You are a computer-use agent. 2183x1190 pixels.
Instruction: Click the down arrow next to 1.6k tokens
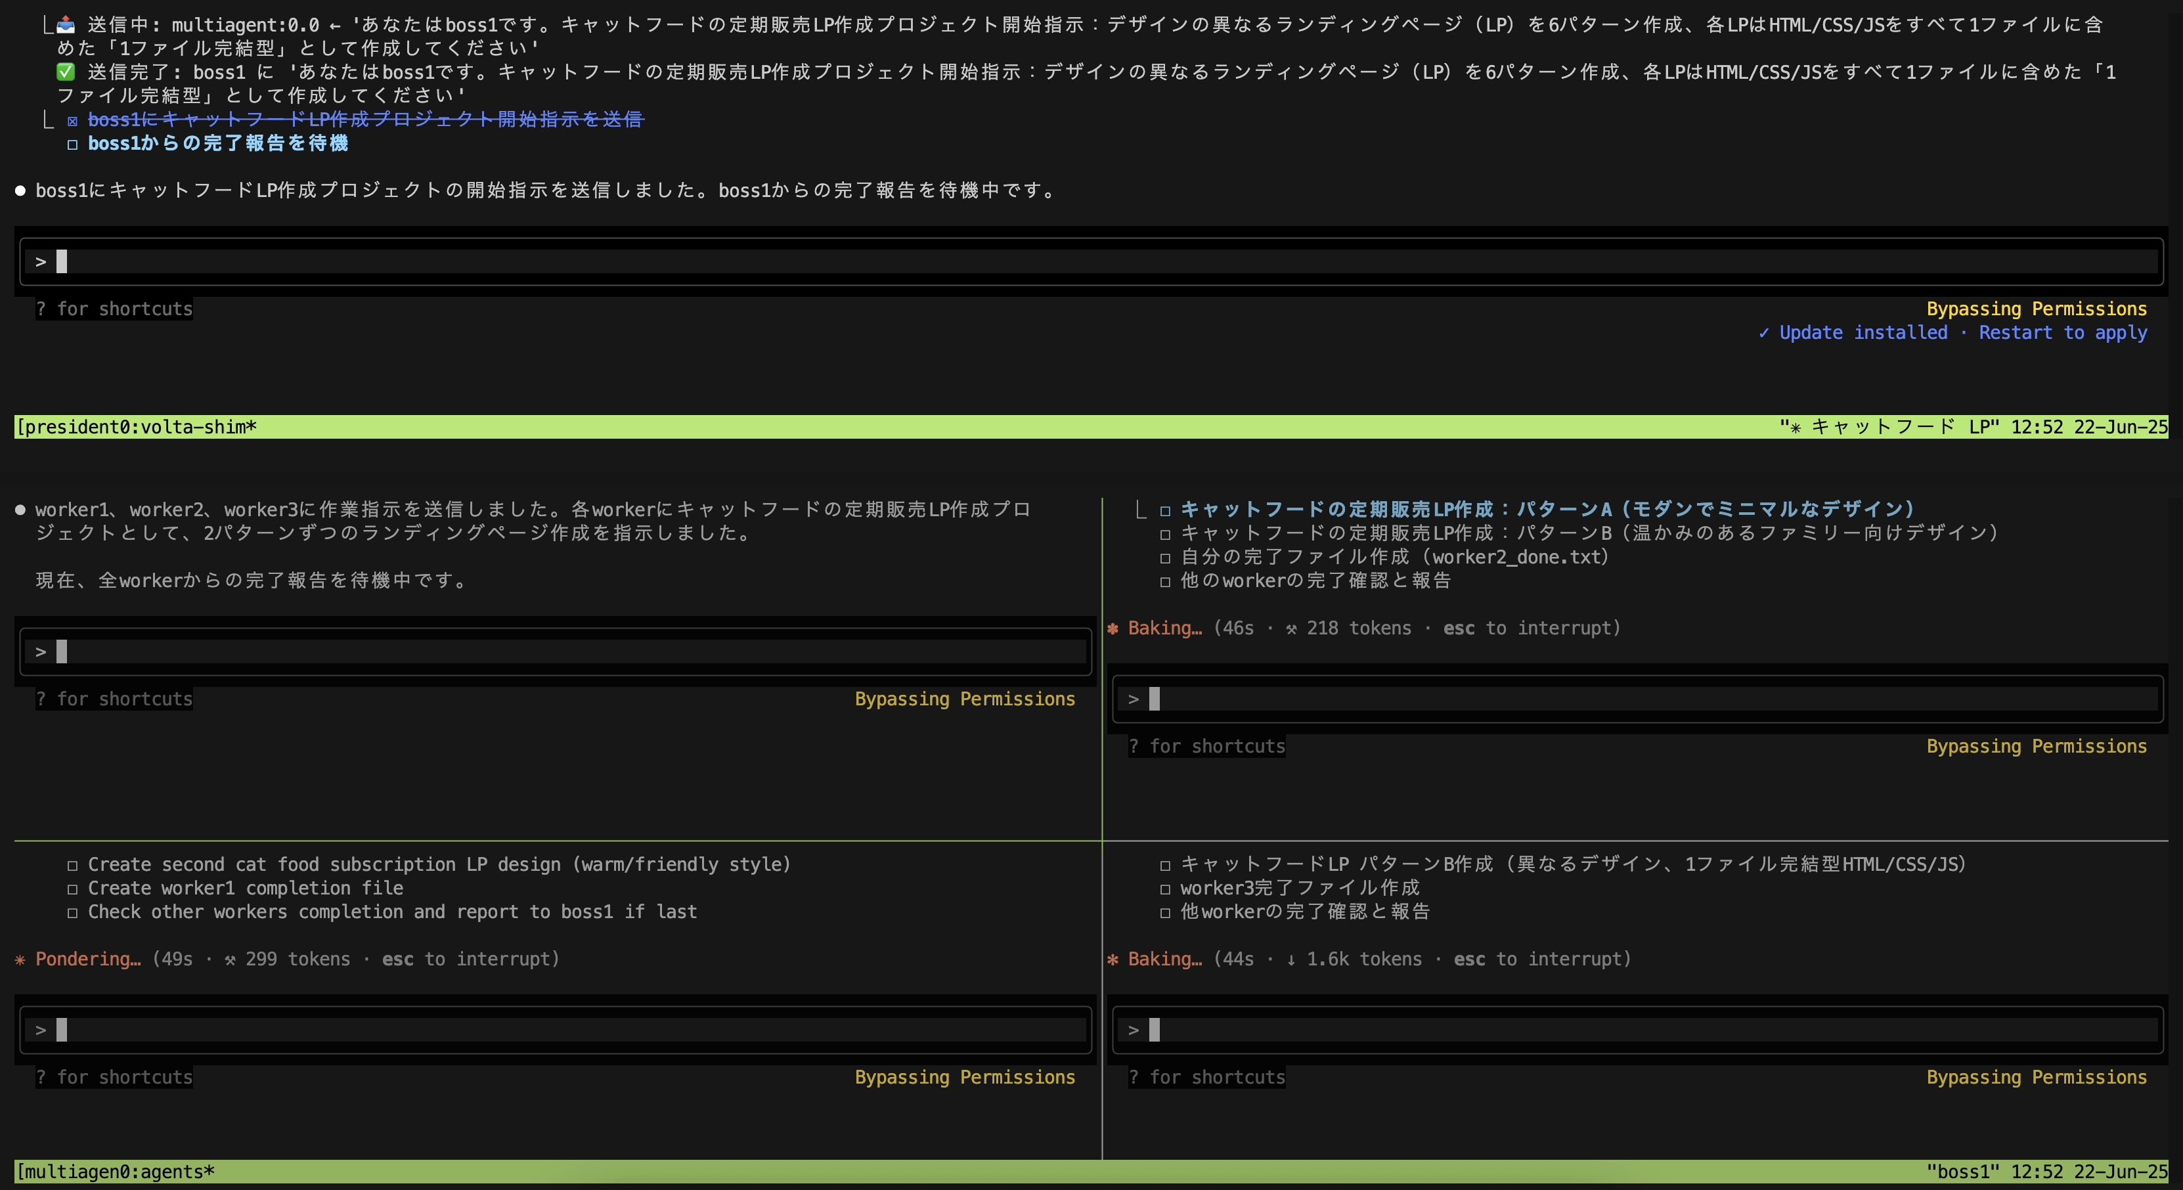click(x=1292, y=959)
